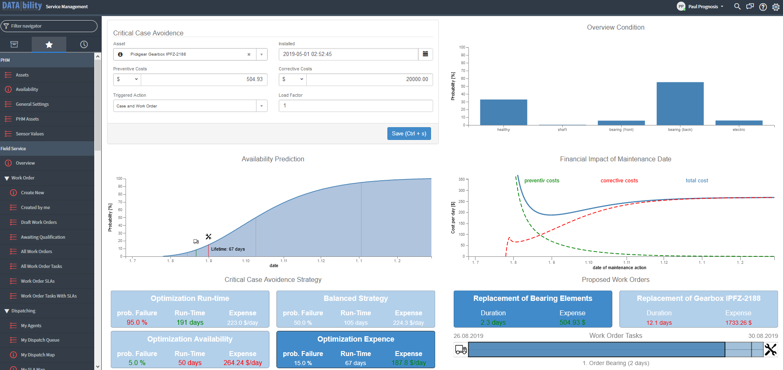The height and width of the screenshot is (370, 783).
Task: Open the Favorites star tab
Action: coord(49,44)
